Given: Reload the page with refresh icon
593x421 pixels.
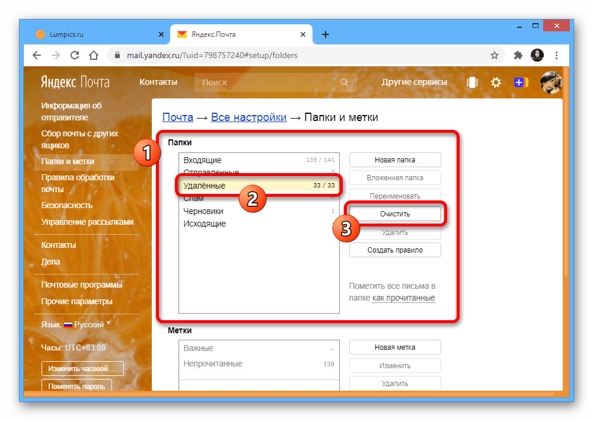Looking at the screenshot, I should click(75, 55).
